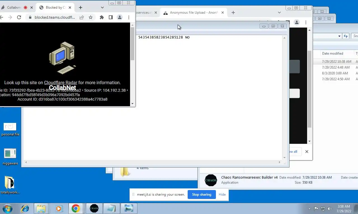Screen dimensions: 358x214
Task: Hide the screen sharing notification
Action: pyautogui.click(x=222, y=194)
